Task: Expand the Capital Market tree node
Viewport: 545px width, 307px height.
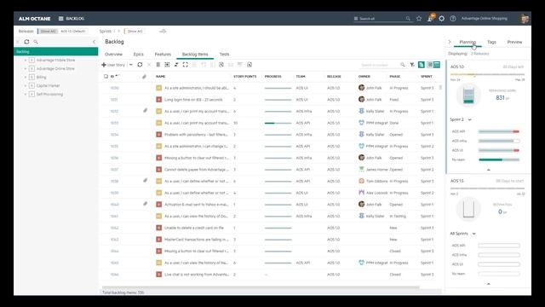Action: click(25, 85)
